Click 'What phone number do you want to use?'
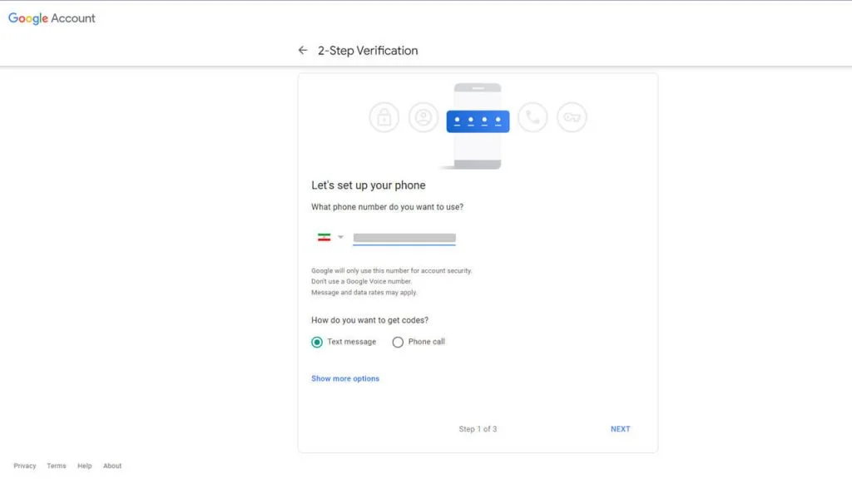 pyautogui.click(x=388, y=207)
